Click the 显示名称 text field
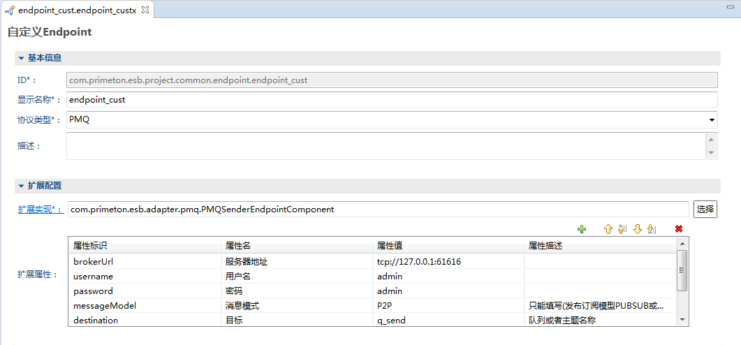 (x=391, y=100)
